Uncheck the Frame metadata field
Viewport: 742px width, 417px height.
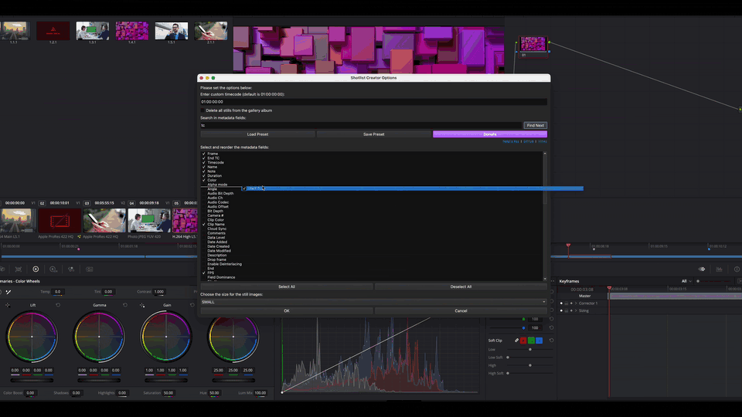[x=204, y=154]
